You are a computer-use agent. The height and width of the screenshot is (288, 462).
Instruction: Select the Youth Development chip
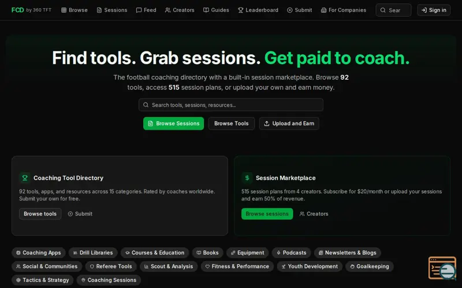tap(310, 267)
